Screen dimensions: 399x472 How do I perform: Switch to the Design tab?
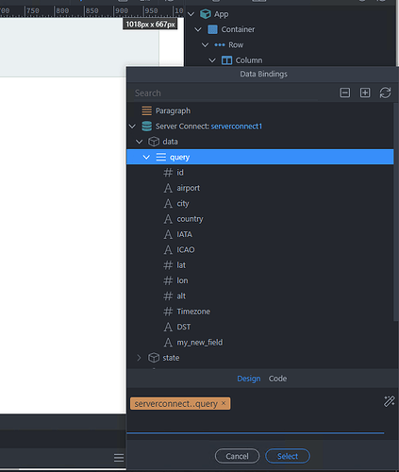[249, 379]
